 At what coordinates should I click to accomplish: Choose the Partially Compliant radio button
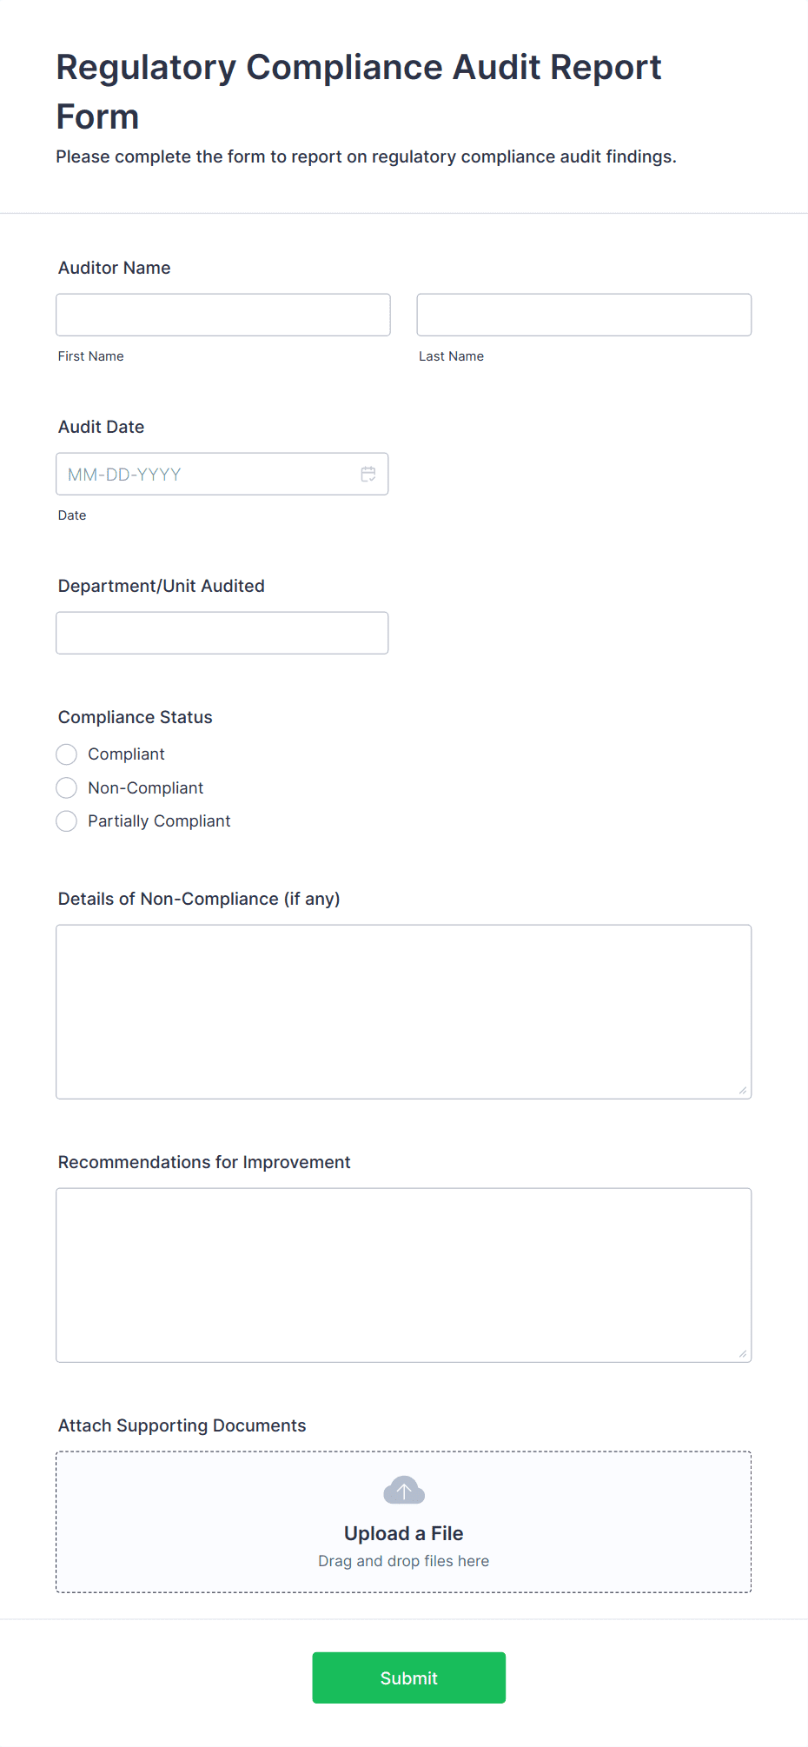point(67,821)
